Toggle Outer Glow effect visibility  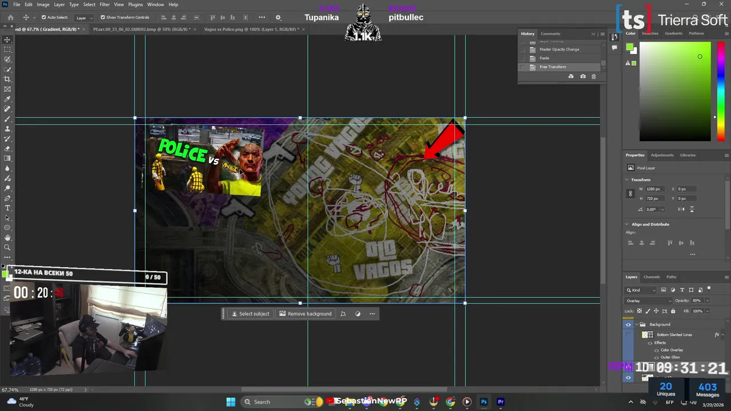656,357
